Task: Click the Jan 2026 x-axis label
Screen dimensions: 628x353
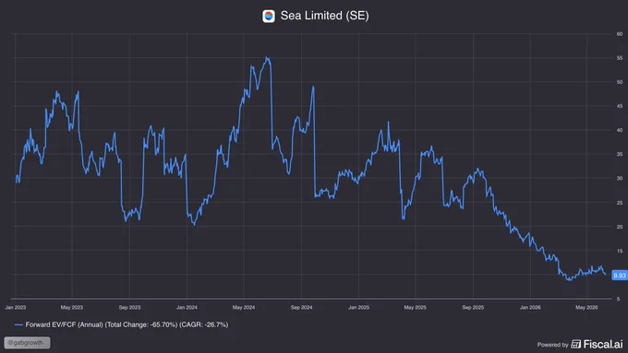Action: [530, 308]
